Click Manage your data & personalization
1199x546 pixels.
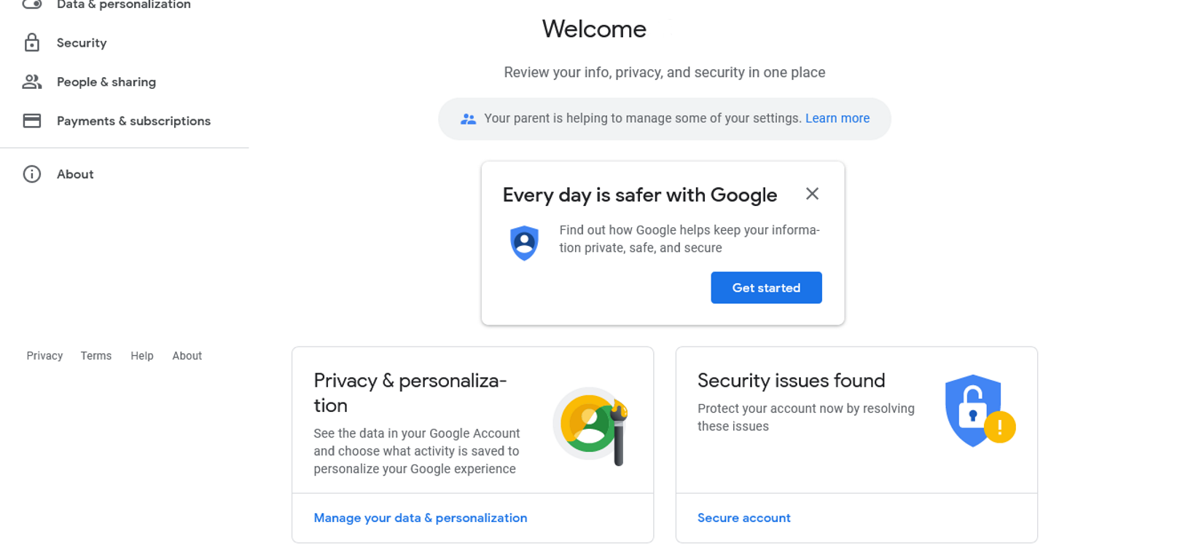tap(421, 518)
